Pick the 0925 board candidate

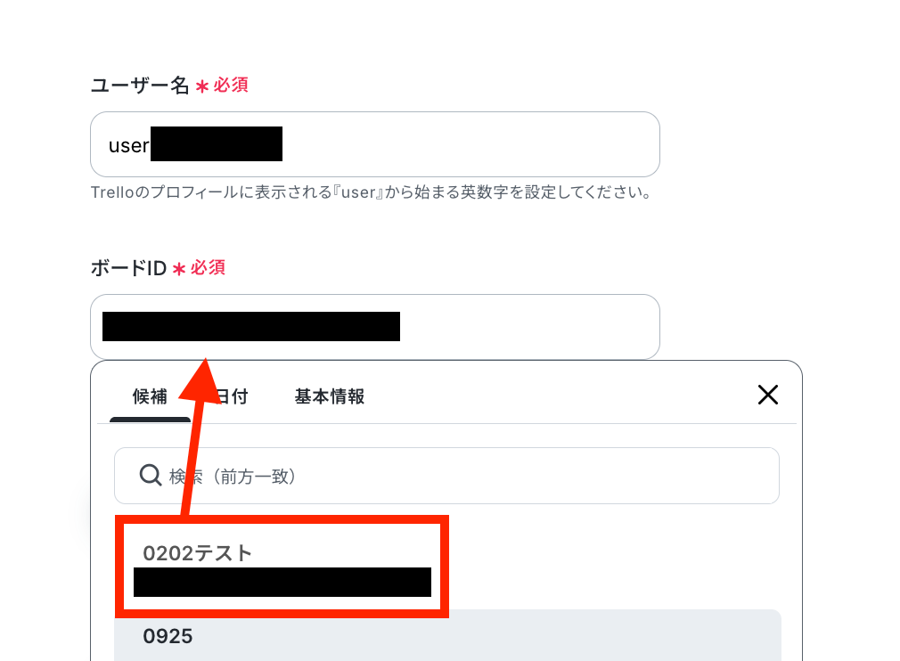point(447,636)
